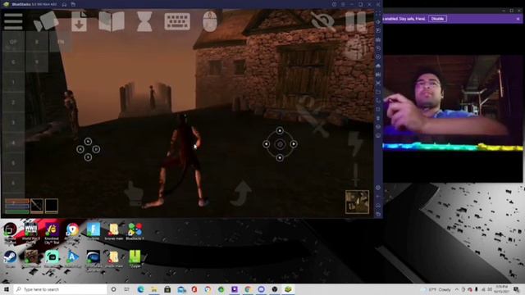The width and height of the screenshot is (525, 295).
Task: Tap the left button of the movement pad
Action: click(x=80, y=149)
